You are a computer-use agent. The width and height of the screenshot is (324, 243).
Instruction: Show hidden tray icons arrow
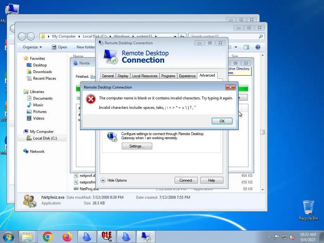[269, 237]
